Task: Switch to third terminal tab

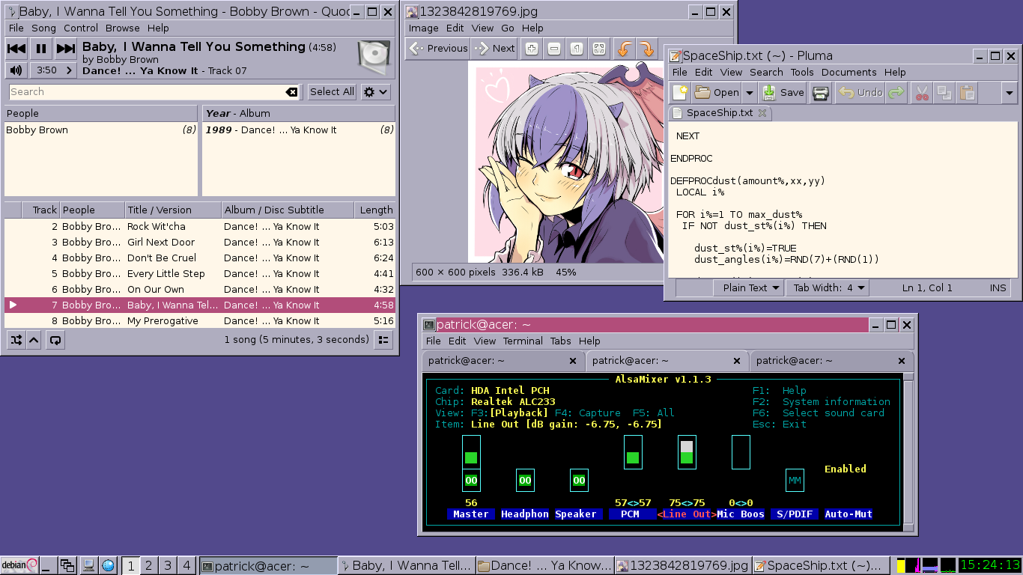Action: (831, 361)
